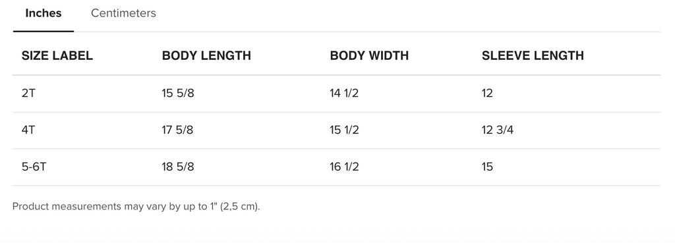The height and width of the screenshot is (243, 675).
Task: Select the 2T size row label
Action: click(x=28, y=93)
